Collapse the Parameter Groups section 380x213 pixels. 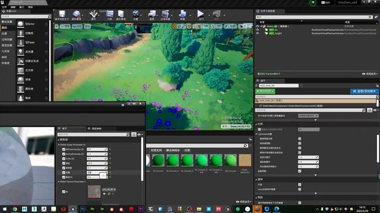[x=58, y=140]
